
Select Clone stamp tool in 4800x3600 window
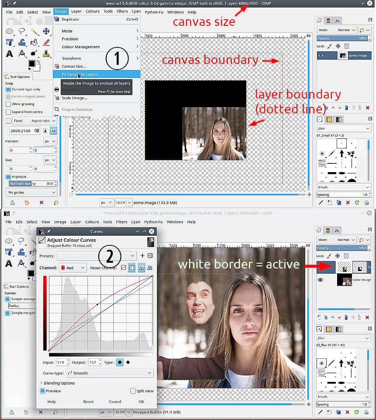[x=46, y=53]
